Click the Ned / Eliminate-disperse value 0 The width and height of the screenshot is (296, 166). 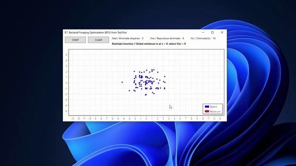142,38
